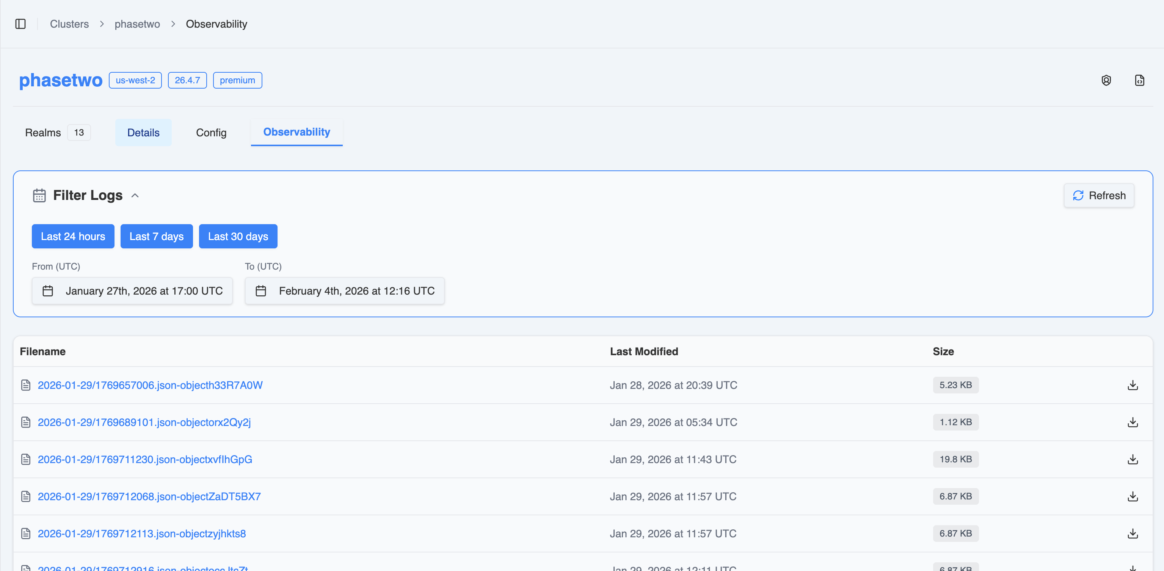1164x571 pixels.
Task: Open the Realms tab
Action: [43, 133]
